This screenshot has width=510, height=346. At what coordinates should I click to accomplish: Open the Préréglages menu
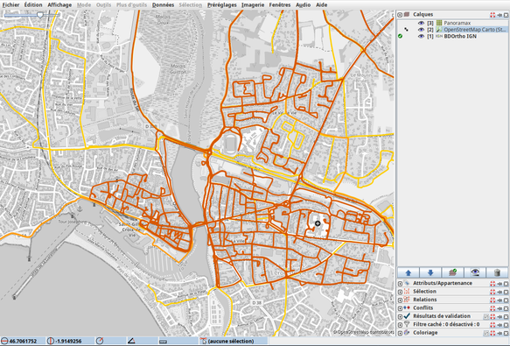coord(222,5)
